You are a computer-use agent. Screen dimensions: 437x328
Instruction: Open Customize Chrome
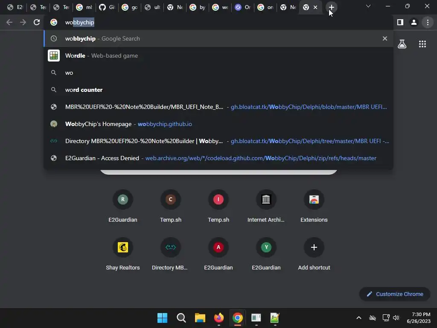coord(395,294)
